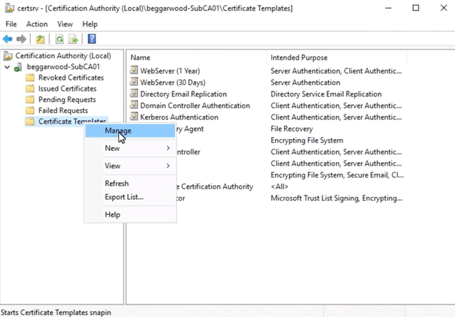Select the WebServer (30 Days) template name
Image resolution: width=455 pixels, height=317 pixels.
(x=173, y=82)
